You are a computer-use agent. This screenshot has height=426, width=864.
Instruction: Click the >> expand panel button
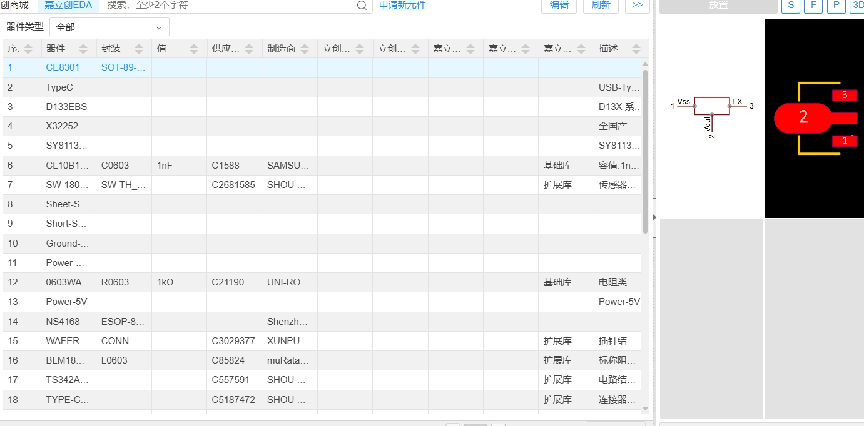tap(637, 5)
